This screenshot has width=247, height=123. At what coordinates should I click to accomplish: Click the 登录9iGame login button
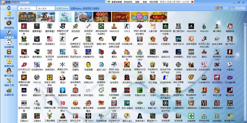[x=63, y=8]
